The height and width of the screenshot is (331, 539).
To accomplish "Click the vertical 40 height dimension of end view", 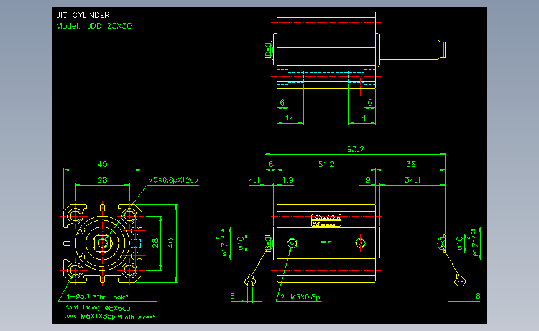I will click(x=171, y=243).
